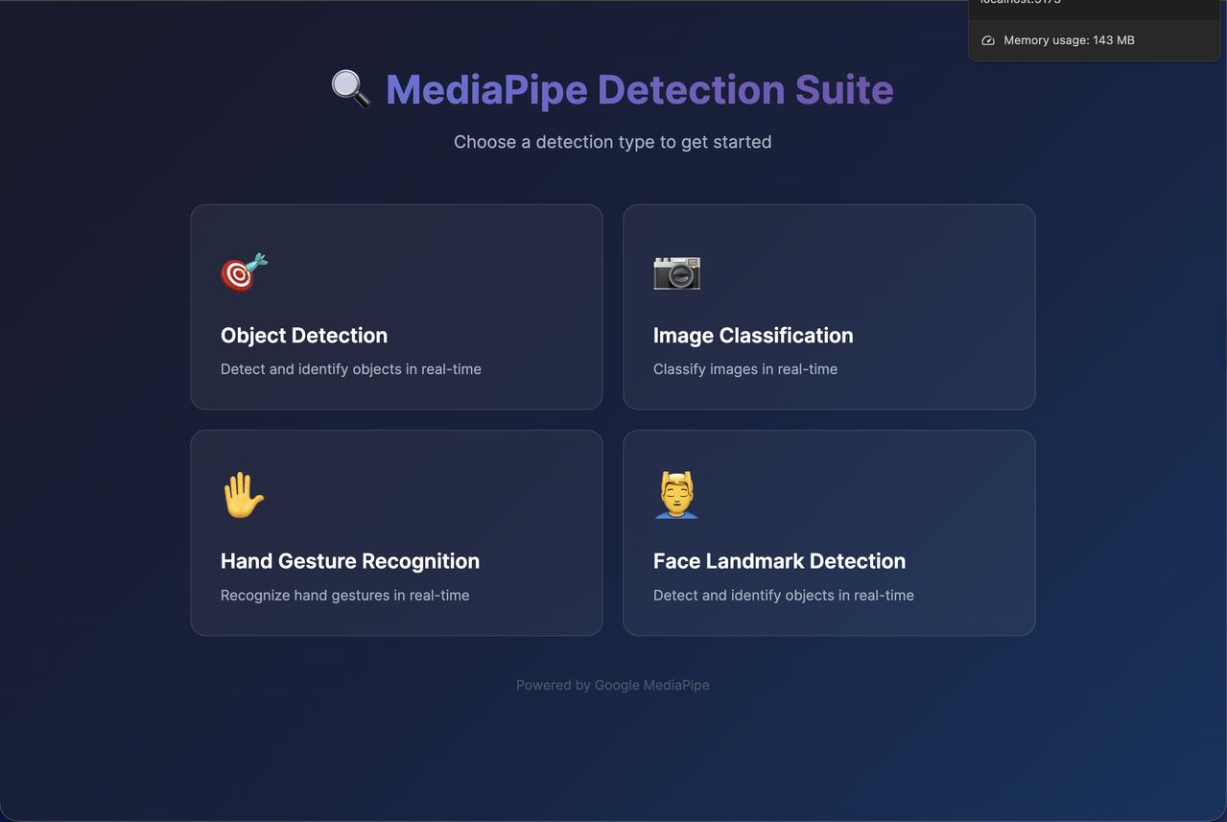
Task: Click the 'Memory usage: 143 MB' text
Action: click(1069, 40)
